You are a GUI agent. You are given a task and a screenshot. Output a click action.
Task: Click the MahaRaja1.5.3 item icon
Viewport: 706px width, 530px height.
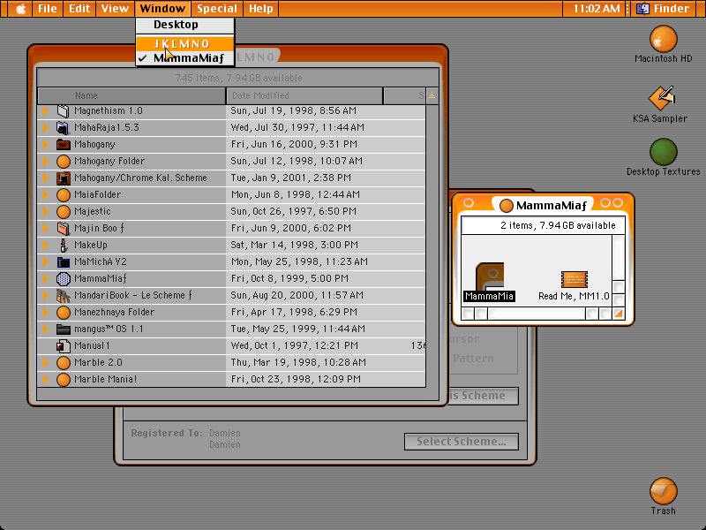click(x=63, y=127)
